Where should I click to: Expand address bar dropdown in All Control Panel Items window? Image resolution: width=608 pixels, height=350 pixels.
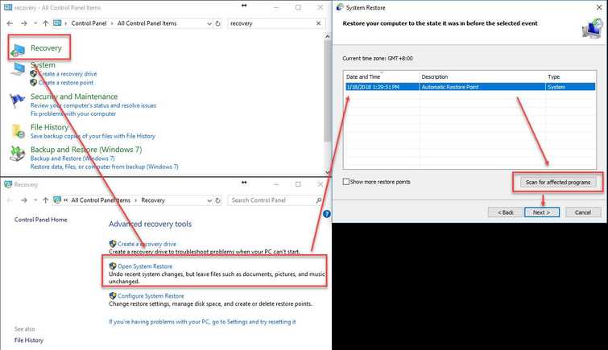[x=209, y=23]
